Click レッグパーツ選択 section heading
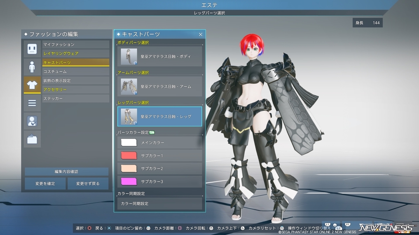Viewport: 419px width, 235px height. [x=133, y=103]
